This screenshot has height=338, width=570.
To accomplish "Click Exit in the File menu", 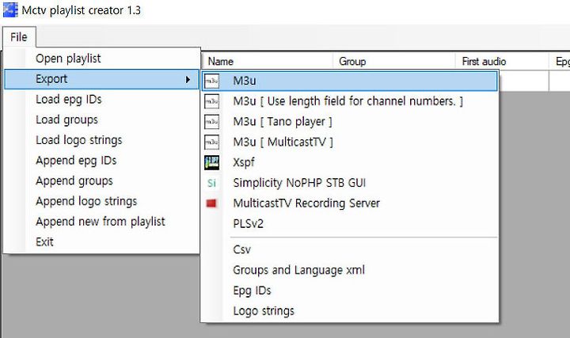I will [102, 241].
